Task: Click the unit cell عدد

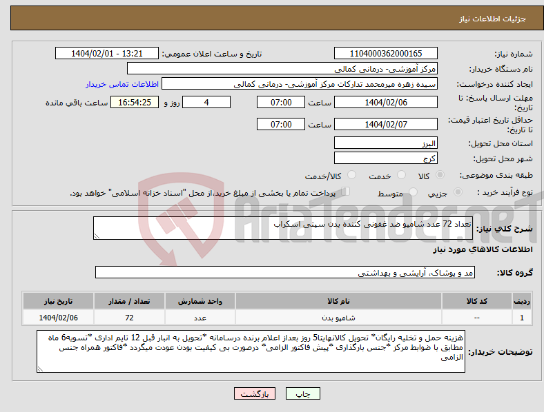Action: tap(200, 318)
